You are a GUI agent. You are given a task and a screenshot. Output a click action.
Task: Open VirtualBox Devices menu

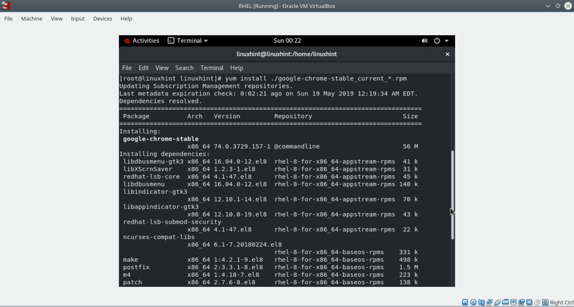coord(103,19)
